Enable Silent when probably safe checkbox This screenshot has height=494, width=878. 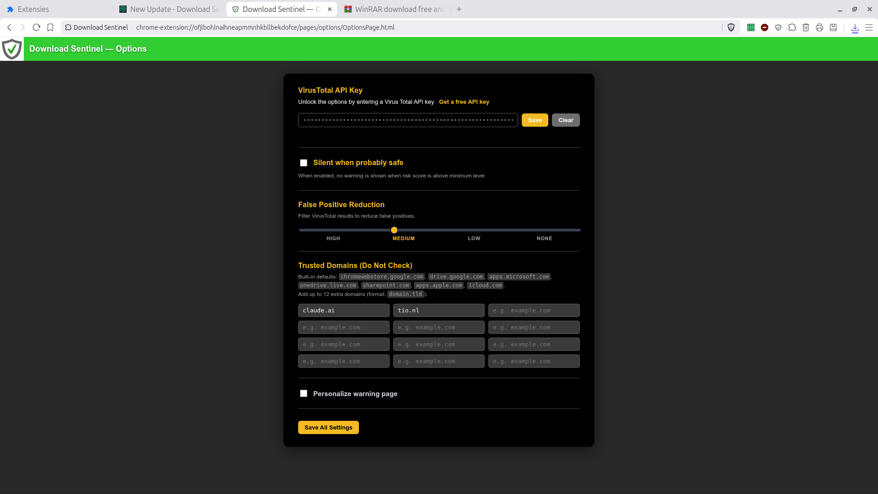[x=304, y=163]
